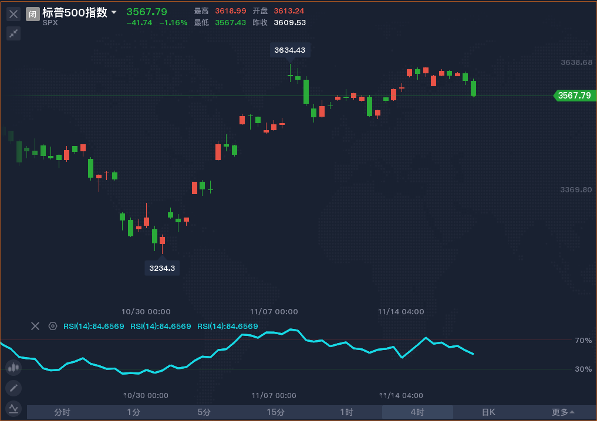
Task: Click the 昨收 value 3609.53
Action: (x=290, y=23)
